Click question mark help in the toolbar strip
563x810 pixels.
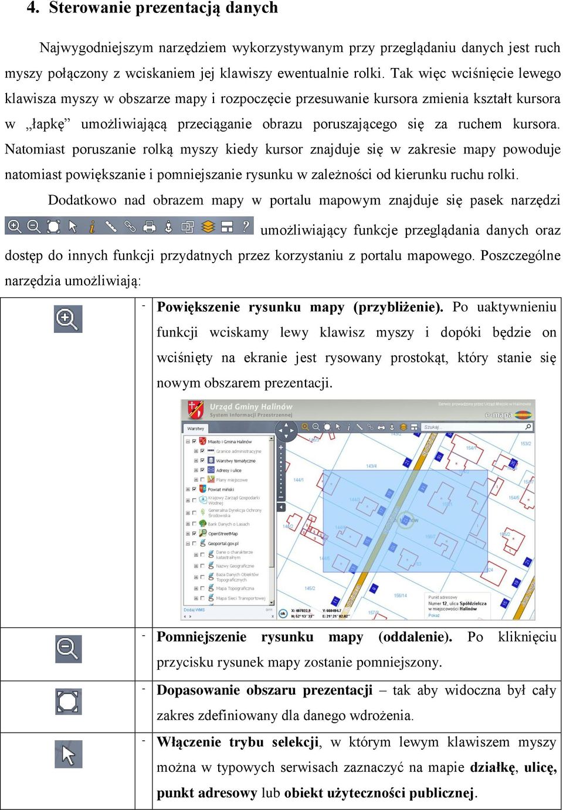pyautogui.click(x=246, y=226)
